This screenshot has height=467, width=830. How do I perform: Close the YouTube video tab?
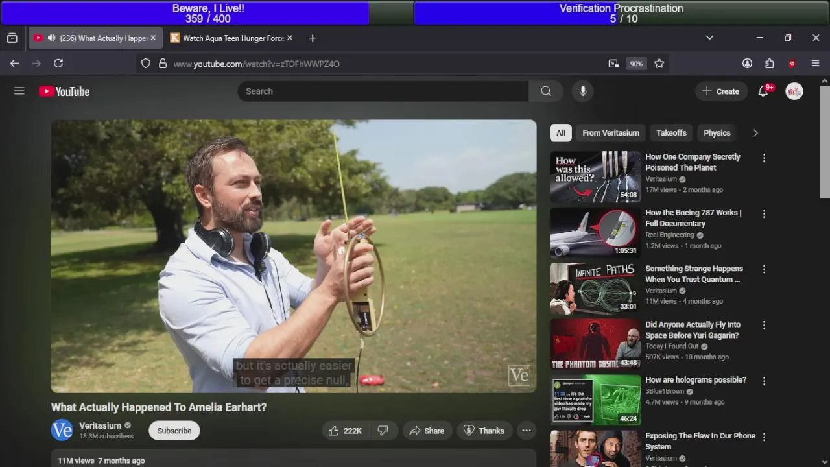pos(153,38)
